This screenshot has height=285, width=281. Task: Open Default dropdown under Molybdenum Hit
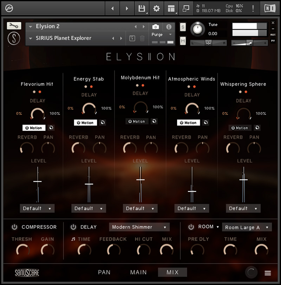[x=140, y=208]
